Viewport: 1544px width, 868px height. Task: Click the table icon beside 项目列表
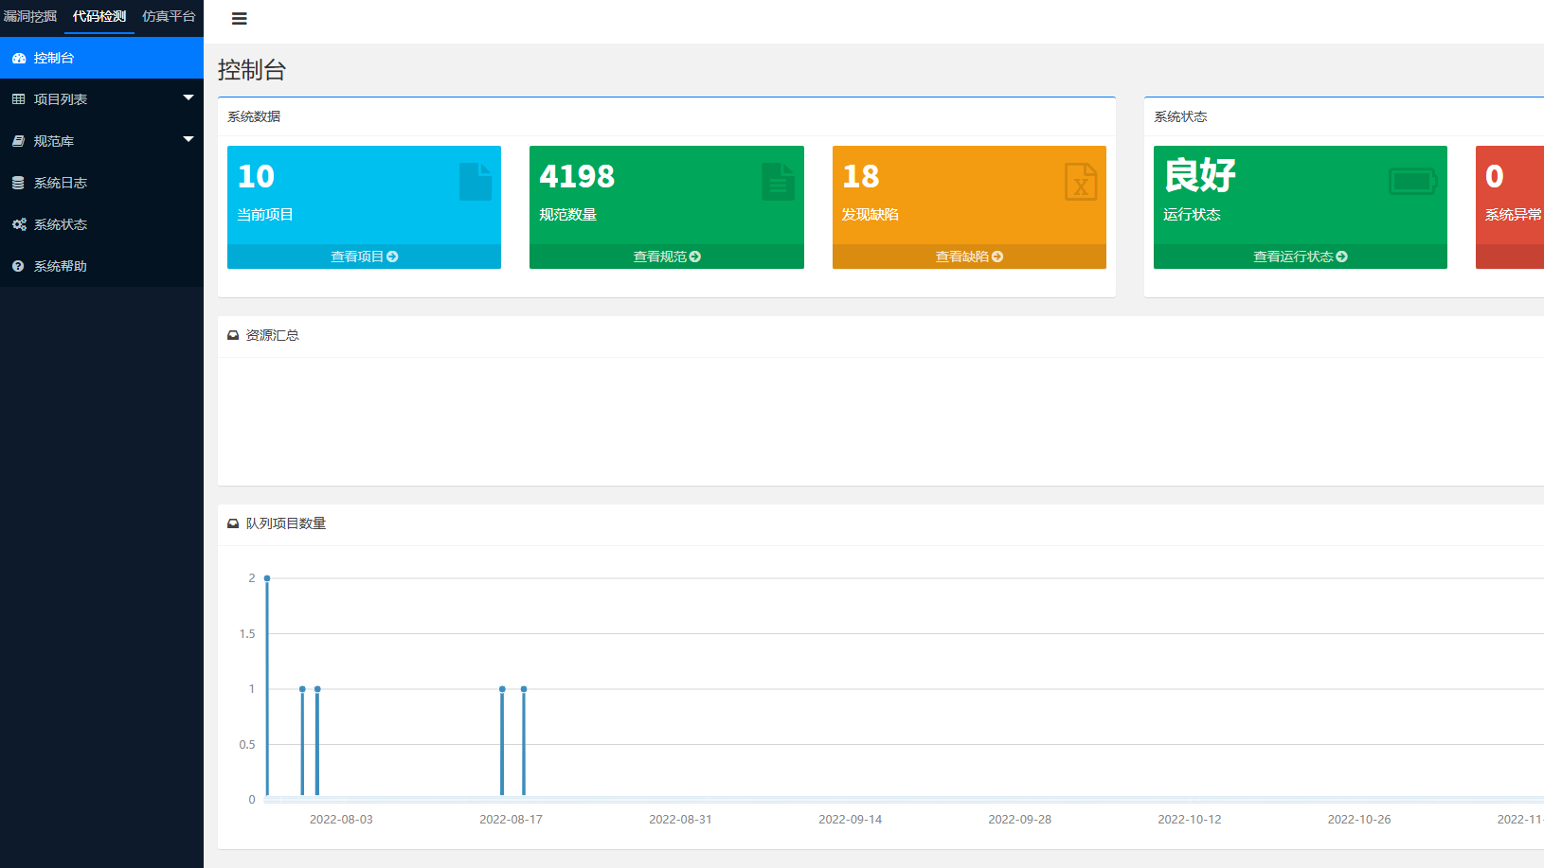(19, 99)
